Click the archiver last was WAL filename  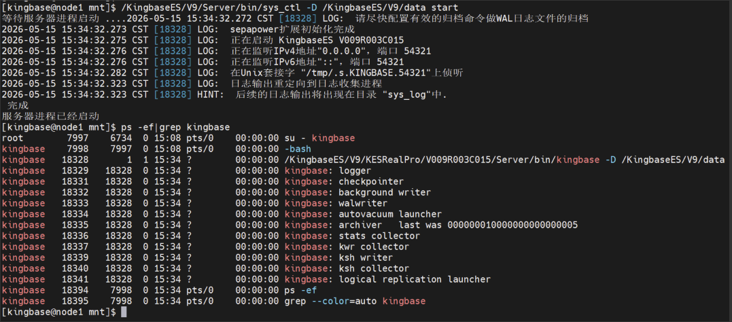512,226
